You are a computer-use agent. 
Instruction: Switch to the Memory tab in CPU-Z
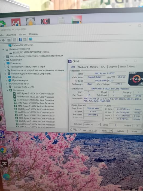coord(94,67)
